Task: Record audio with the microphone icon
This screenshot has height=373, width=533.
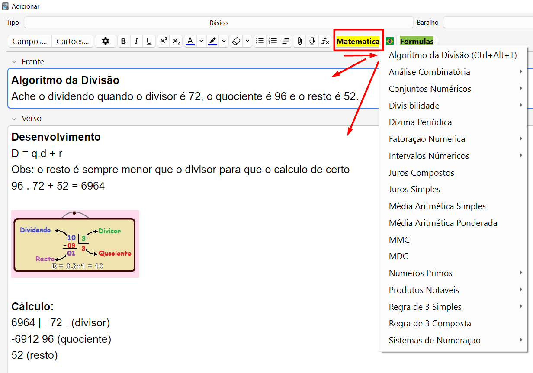Action: tap(312, 41)
